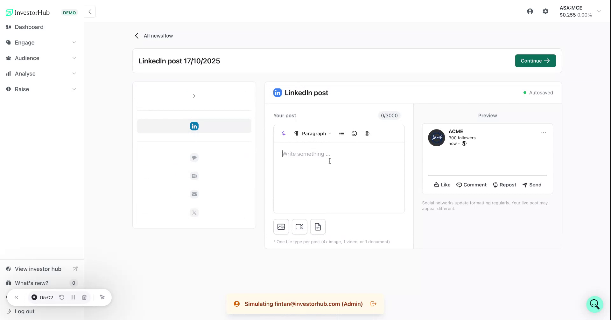This screenshot has height=320, width=611.
Task: Select the X channel icon
Action: tap(194, 212)
